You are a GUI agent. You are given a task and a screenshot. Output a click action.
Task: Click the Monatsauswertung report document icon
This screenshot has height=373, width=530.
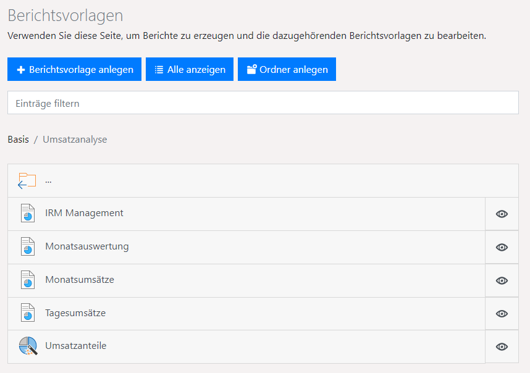coord(27,247)
